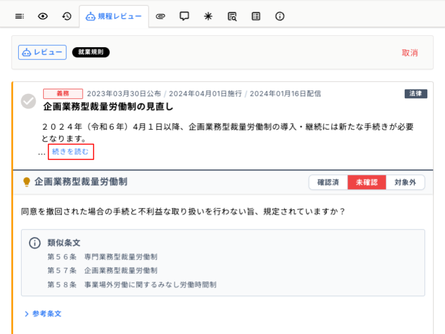Click the eye preview icon tab
Screen dimensions: 445x334
coord(43,16)
